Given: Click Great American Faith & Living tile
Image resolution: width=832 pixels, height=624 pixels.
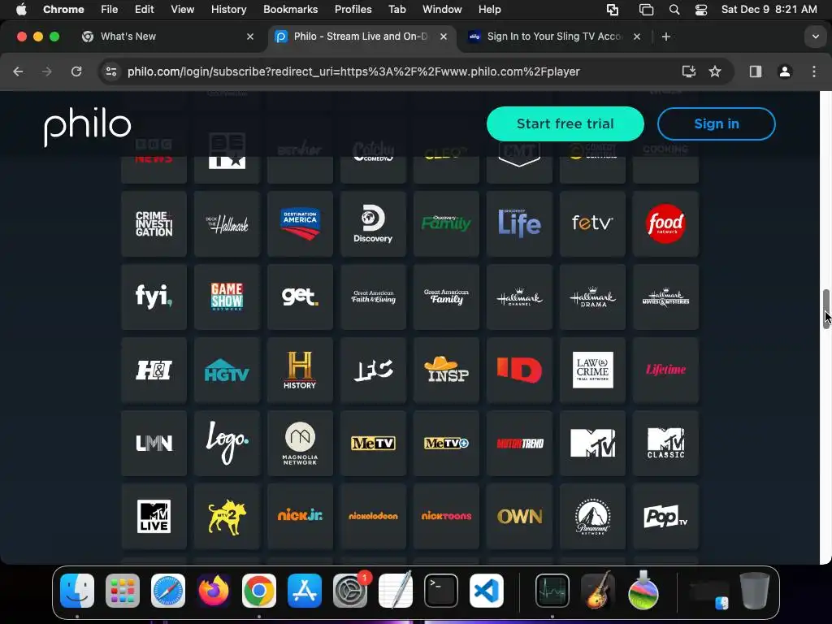Looking at the screenshot, I should click(x=373, y=297).
